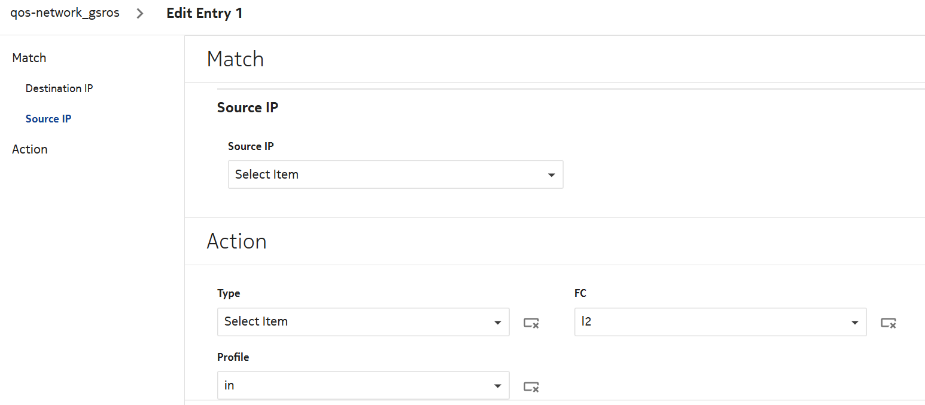
Task: Navigate back to qos-network_gsros breadcrumb
Action: pyautogui.click(x=65, y=13)
